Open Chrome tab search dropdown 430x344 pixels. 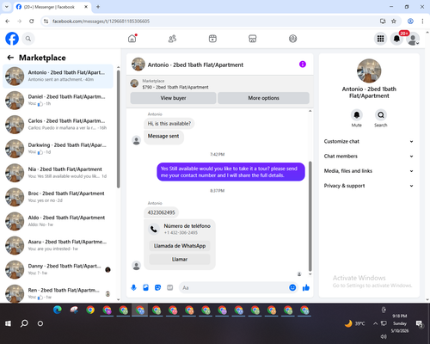pyautogui.click(x=6, y=7)
